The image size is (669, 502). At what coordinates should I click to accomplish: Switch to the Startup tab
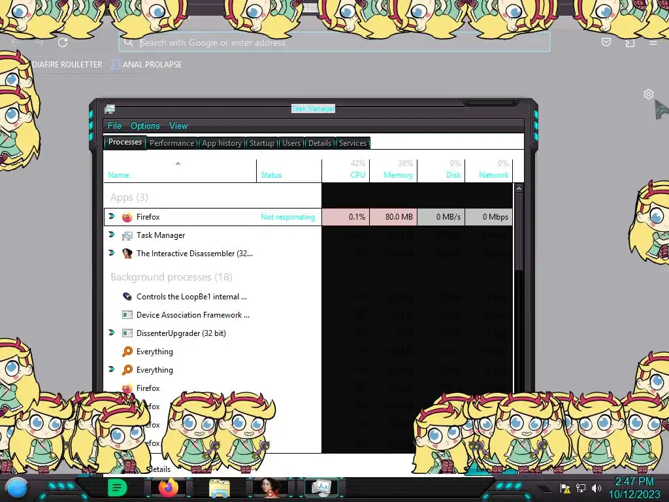coord(261,143)
